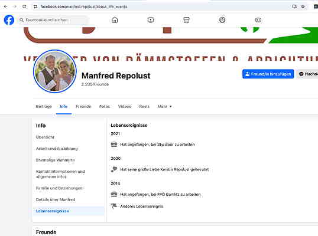Reload the page in browser
This screenshot has width=318, height=236.
(x=24, y=6)
